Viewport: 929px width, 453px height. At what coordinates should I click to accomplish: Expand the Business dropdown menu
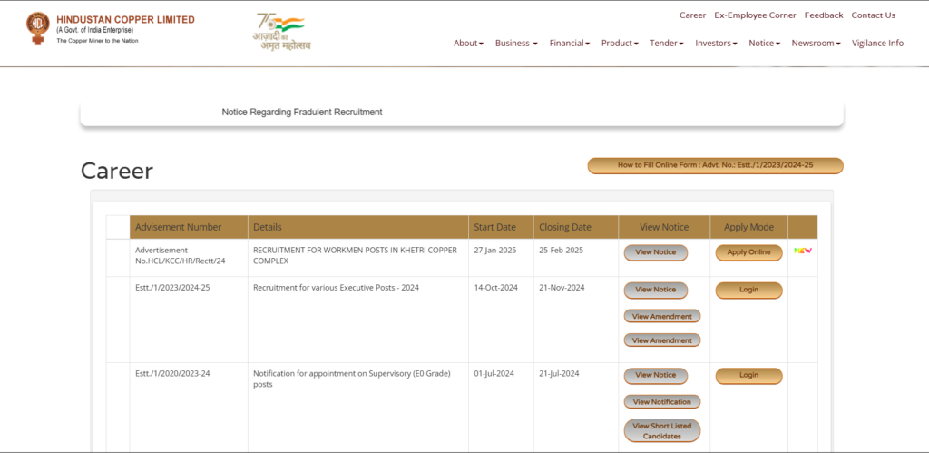click(x=516, y=44)
